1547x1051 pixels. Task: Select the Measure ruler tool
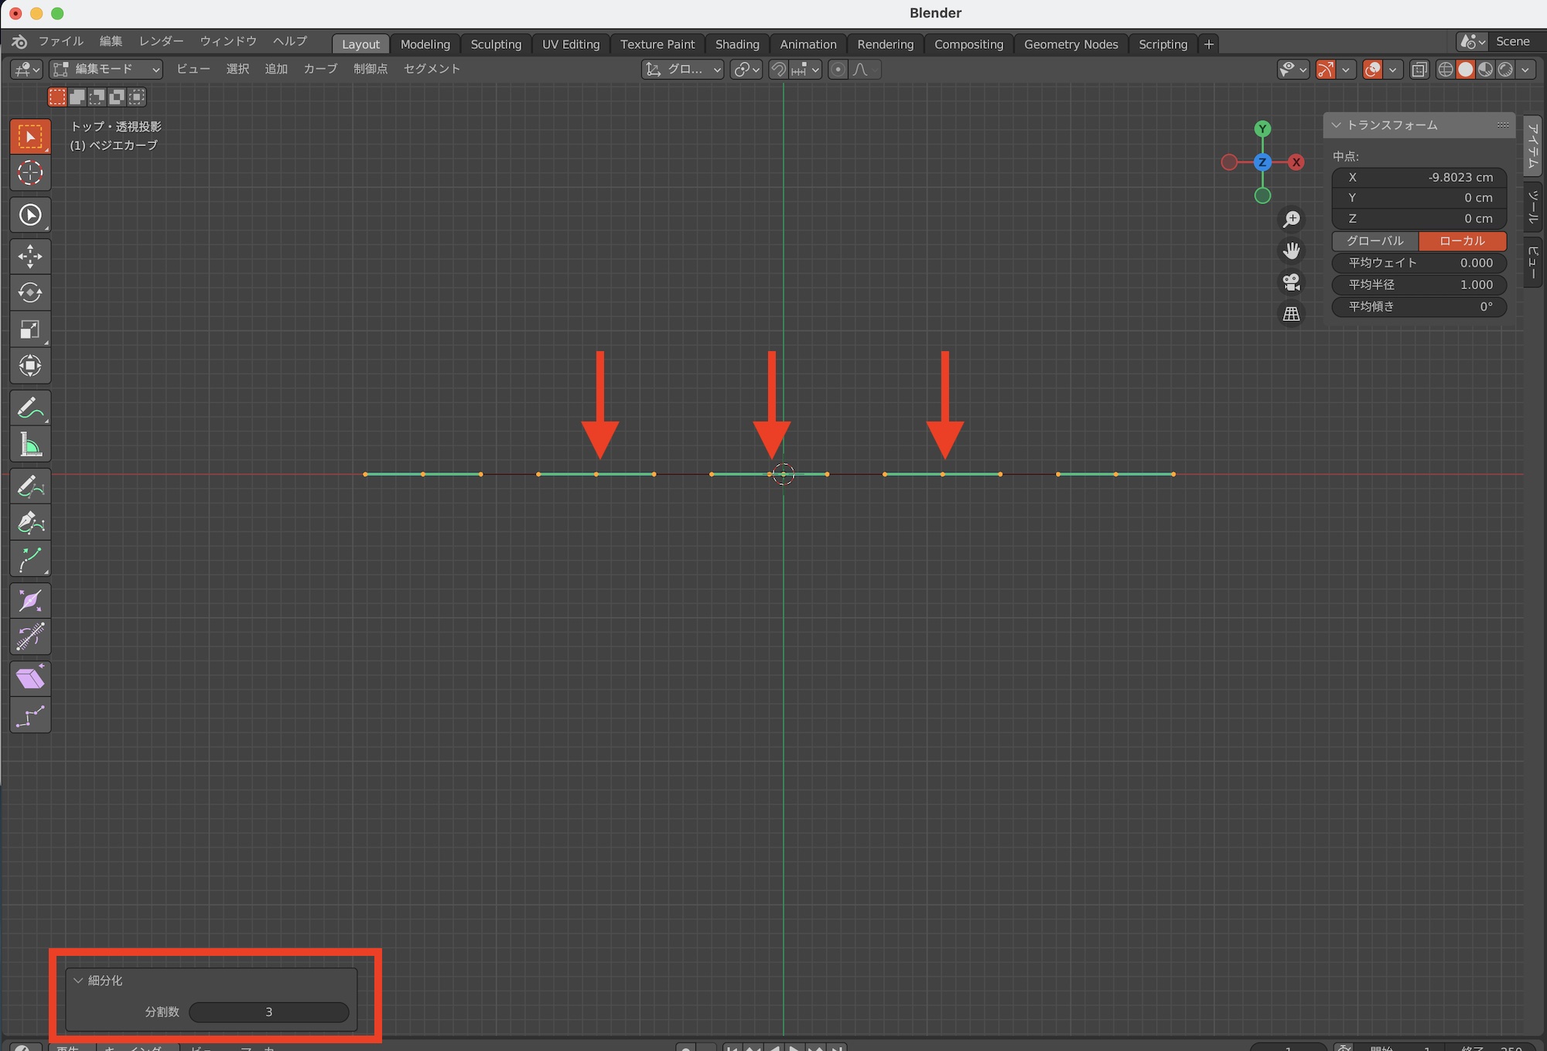pos(30,445)
